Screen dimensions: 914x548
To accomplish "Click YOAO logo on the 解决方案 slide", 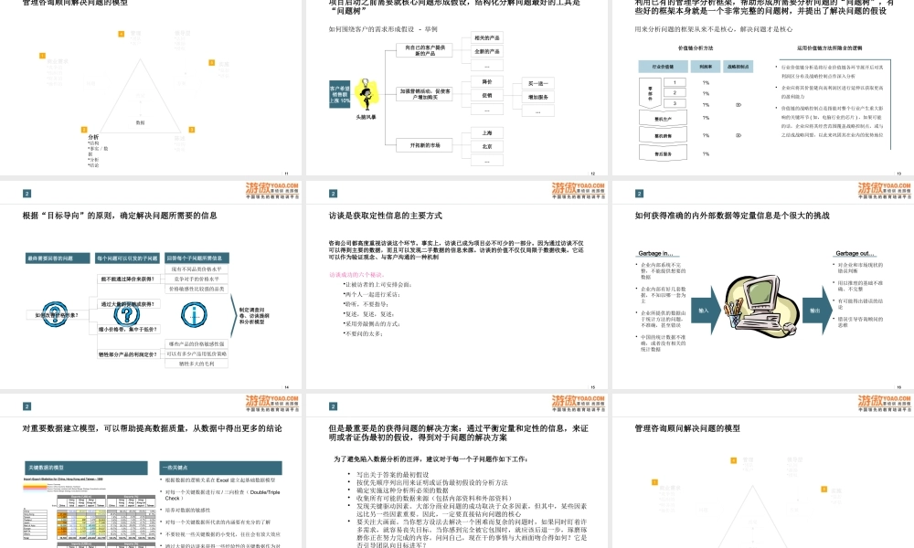I will (x=579, y=403).
